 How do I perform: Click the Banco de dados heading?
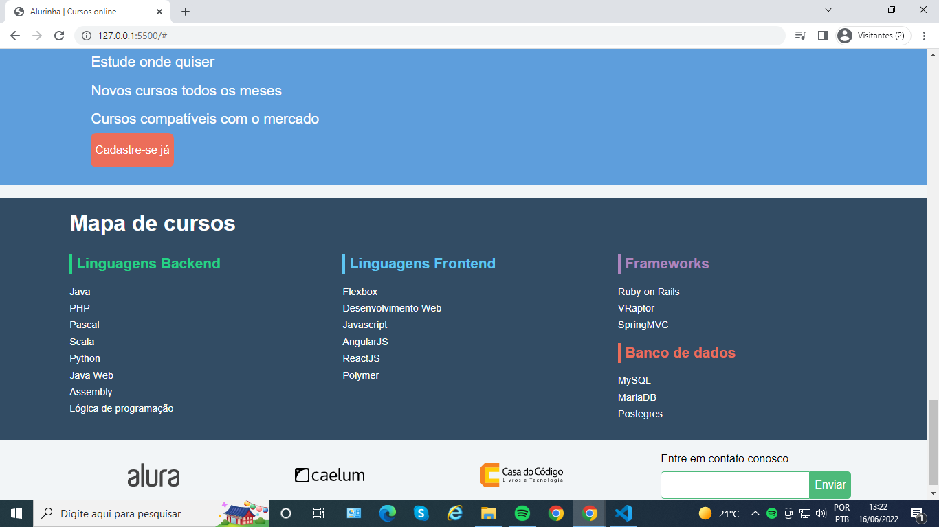pos(681,353)
